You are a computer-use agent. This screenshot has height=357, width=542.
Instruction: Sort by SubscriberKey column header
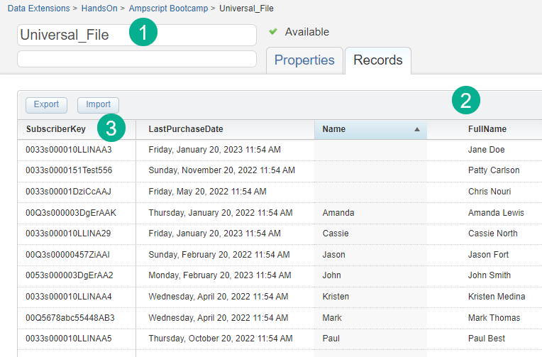click(55, 129)
